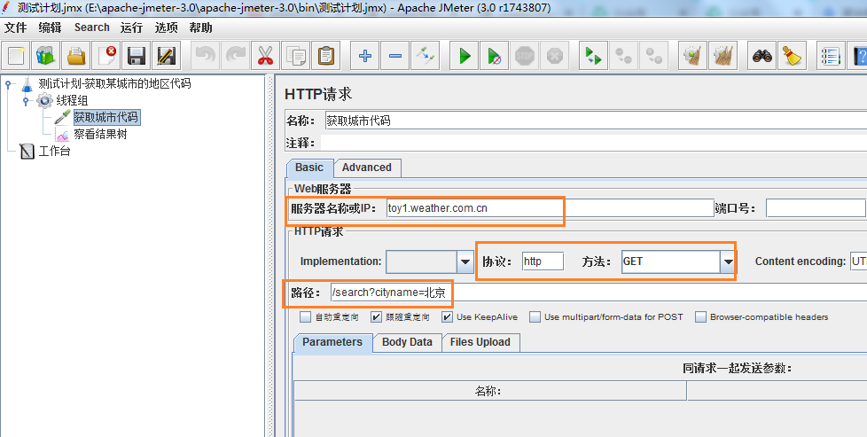The height and width of the screenshot is (437, 867).
Task: Open the 文件 menu
Action: [15, 27]
